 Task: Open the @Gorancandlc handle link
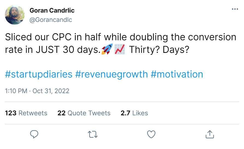pos(50,20)
